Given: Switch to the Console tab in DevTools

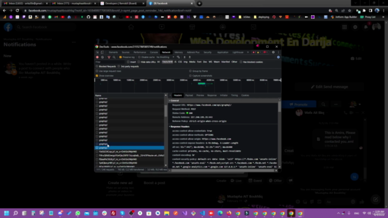Looking at the screenshot, I should (x=154, y=53).
